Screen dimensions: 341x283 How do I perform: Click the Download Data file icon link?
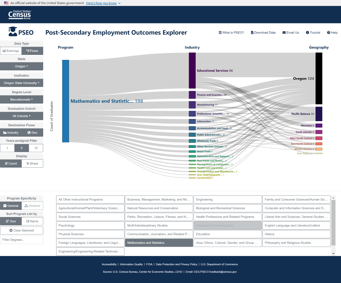[x=263, y=32]
